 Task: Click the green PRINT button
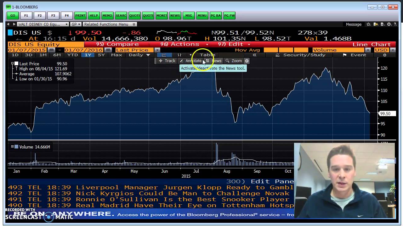click(80, 15)
